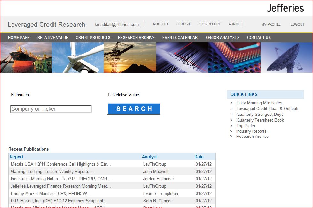Open Quarterly Strongest Buys quick link
This screenshot has height=208, width=313.
[x=260, y=114]
